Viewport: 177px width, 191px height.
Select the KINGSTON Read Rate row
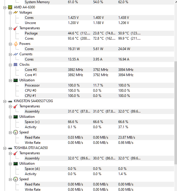point(99,137)
